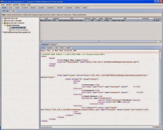Screen dimensions: 163x130
Task: Click the super-user-login.jsp file icon
Action: click(10, 28)
